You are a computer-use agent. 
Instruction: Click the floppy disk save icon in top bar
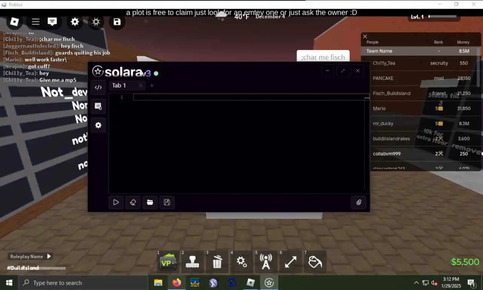[117, 22]
